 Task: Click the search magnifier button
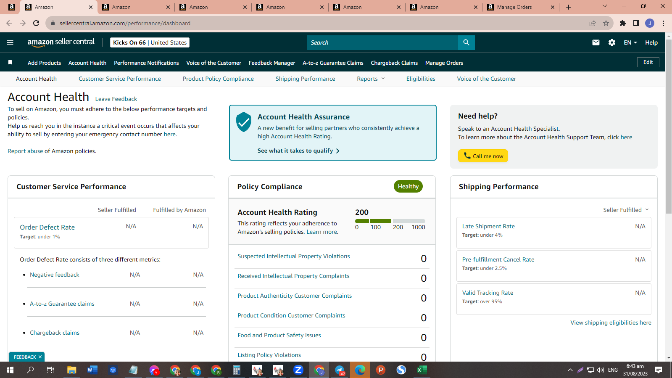(466, 42)
